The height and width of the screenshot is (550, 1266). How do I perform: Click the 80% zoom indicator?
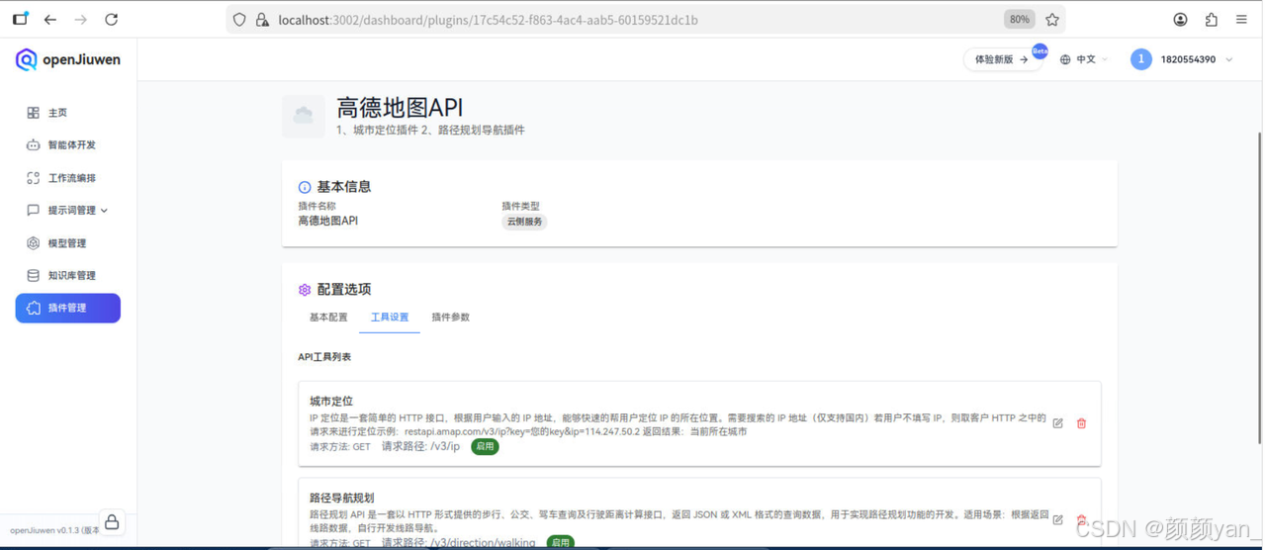[1019, 19]
